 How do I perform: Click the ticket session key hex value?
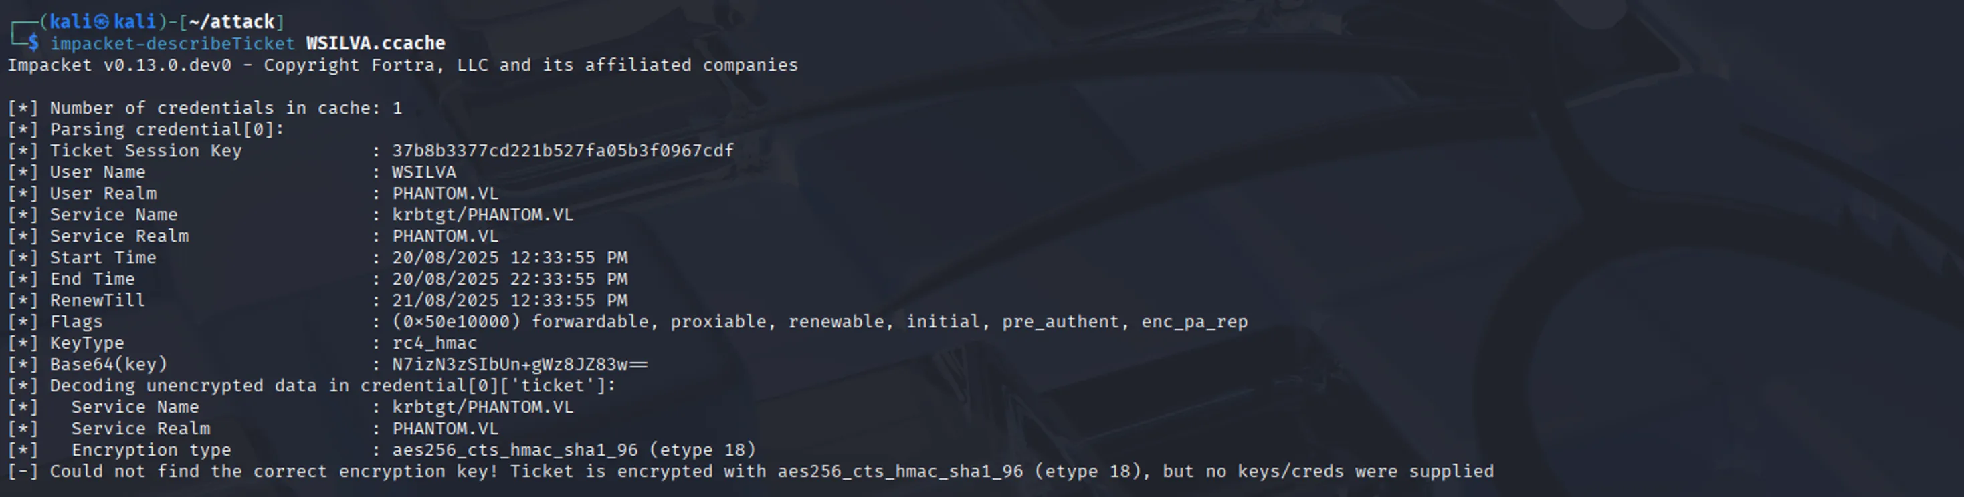click(563, 151)
